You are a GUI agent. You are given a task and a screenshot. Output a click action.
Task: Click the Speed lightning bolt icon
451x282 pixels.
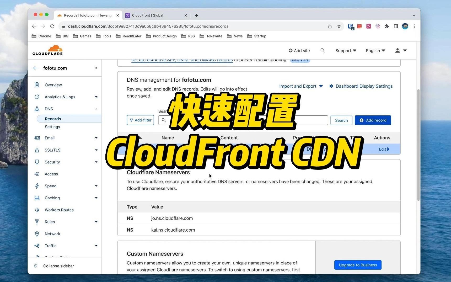pyautogui.click(x=37, y=186)
